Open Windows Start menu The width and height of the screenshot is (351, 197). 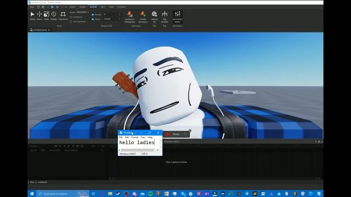tap(32, 194)
